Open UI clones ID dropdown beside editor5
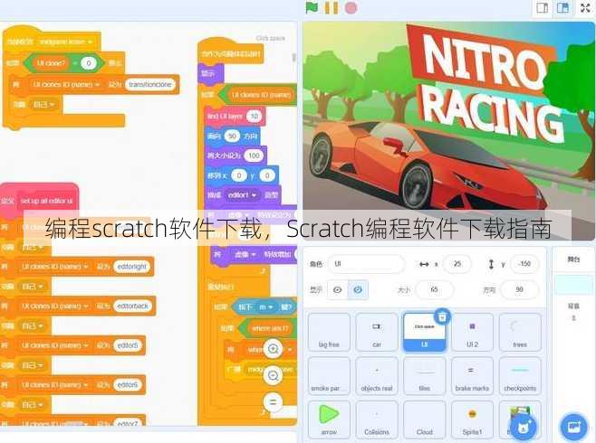Screen dimensions: 596x443 point(54,345)
